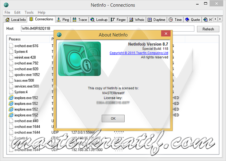Click the info icon in About NetInfo title bar

click(59, 35)
